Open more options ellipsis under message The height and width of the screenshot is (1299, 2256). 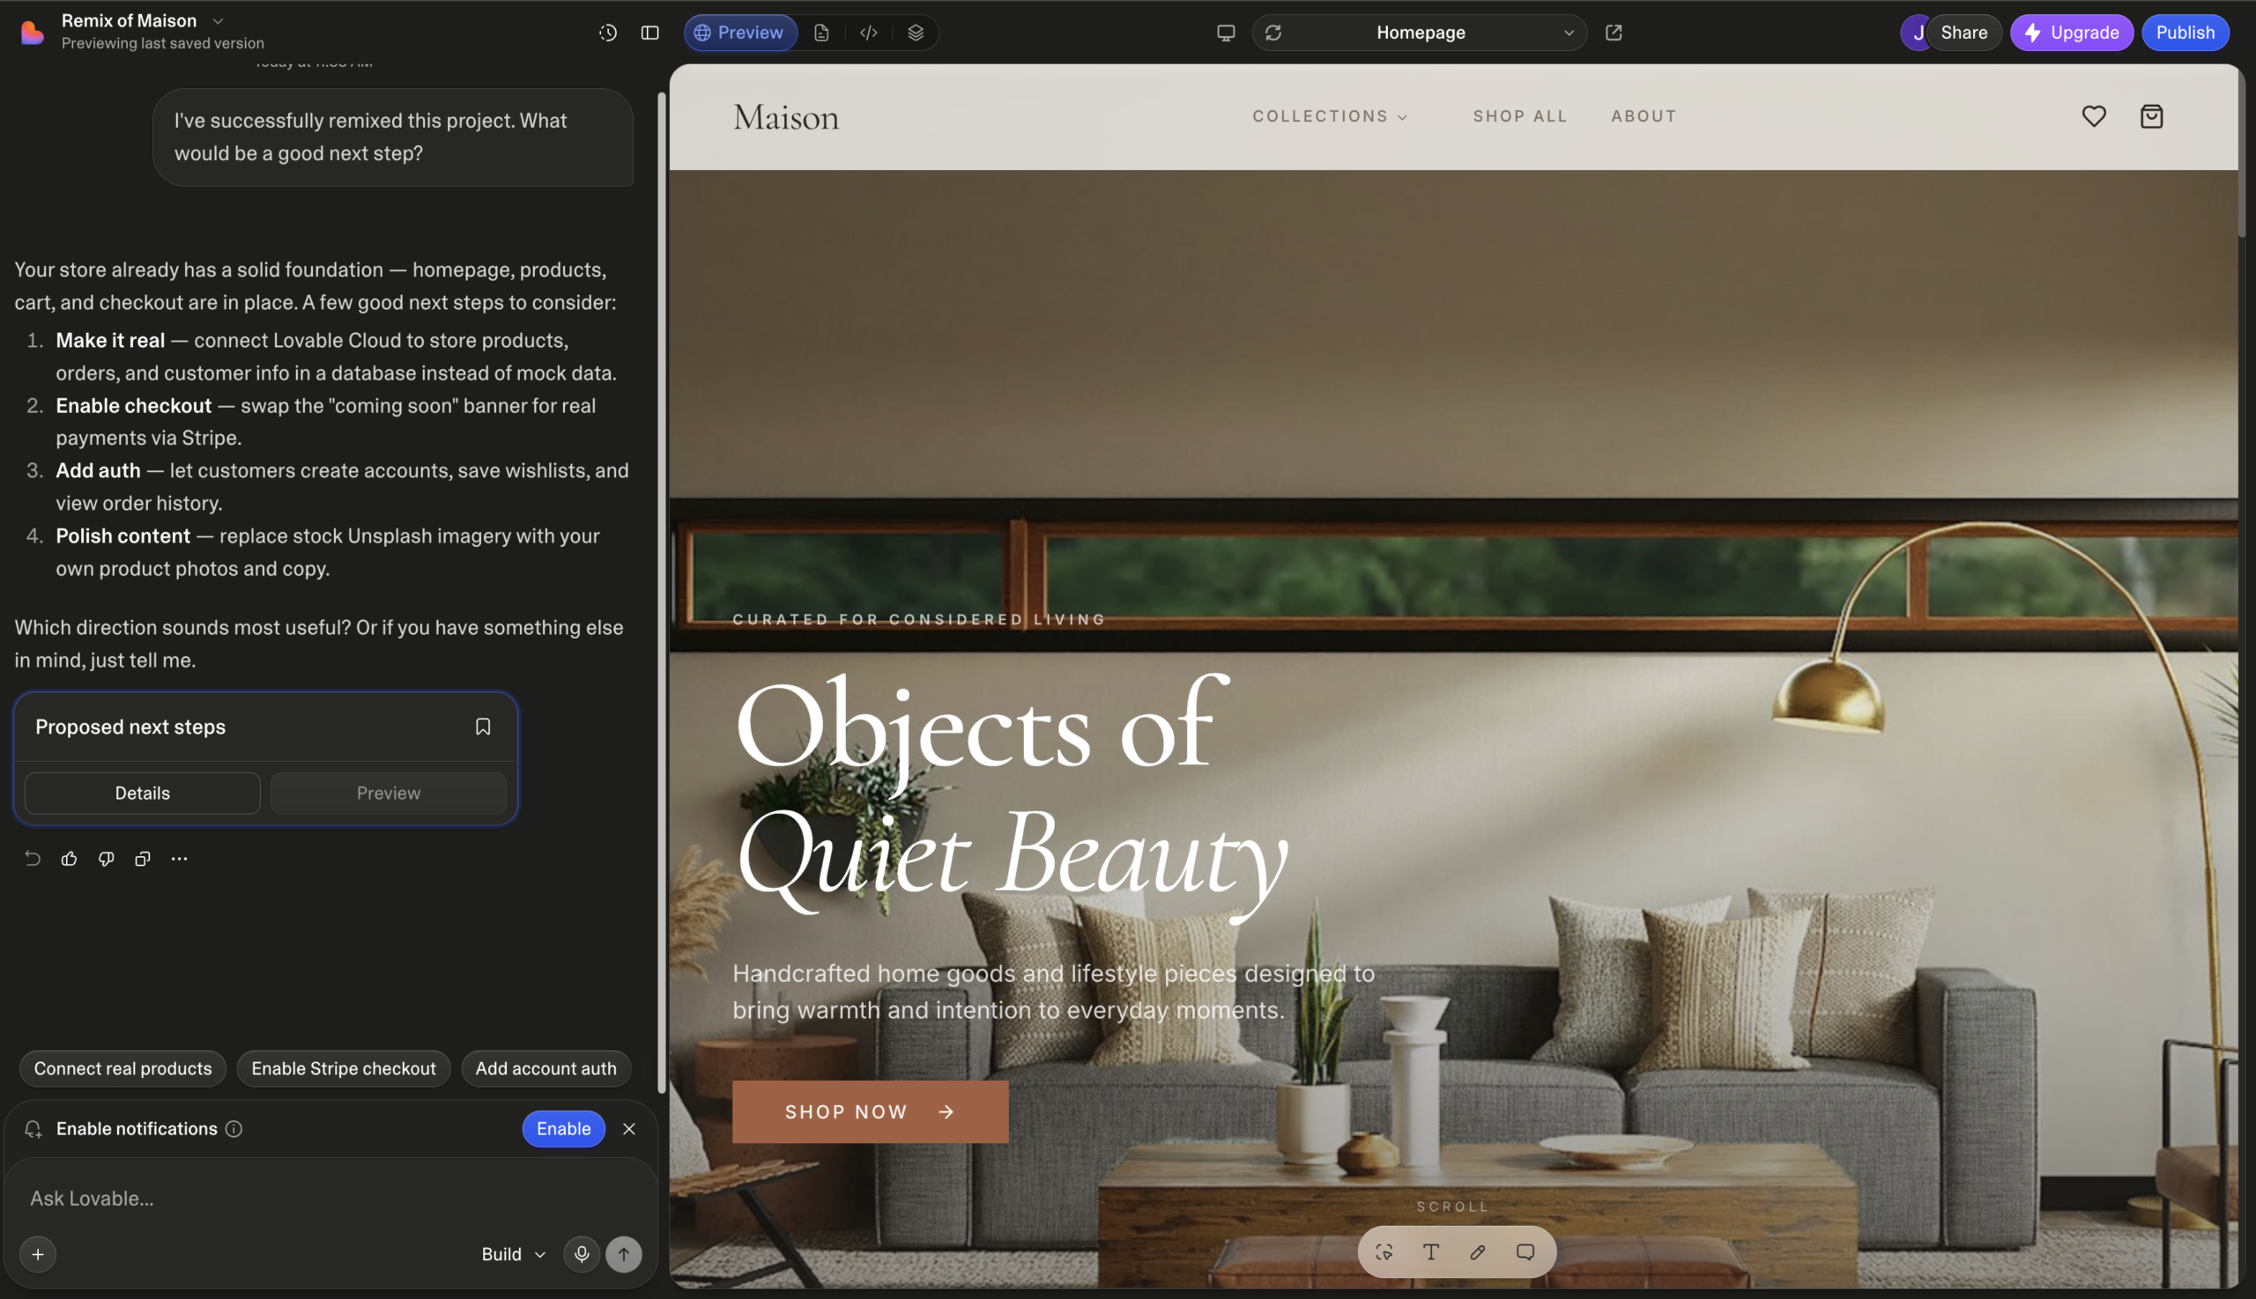coord(180,859)
